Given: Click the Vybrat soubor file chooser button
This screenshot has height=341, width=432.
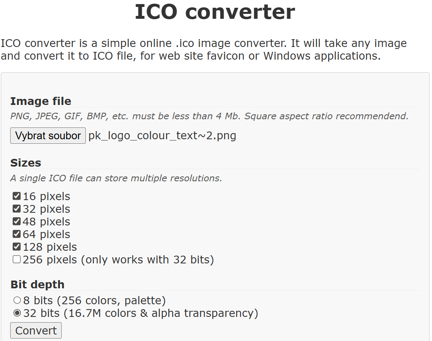Looking at the screenshot, I should (x=48, y=136).
